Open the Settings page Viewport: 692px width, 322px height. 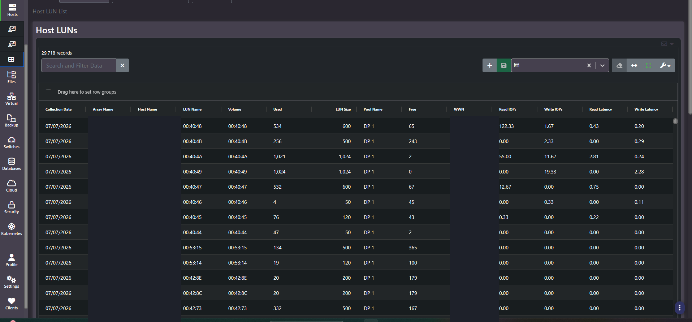[x=12, y=282]
